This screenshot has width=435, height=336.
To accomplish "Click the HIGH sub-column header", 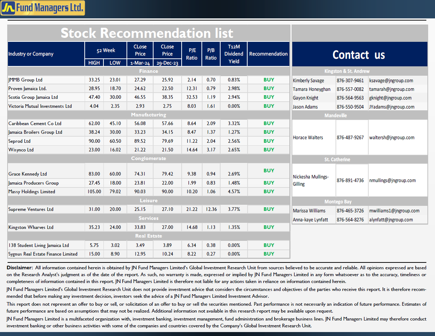I will [94, 63].
